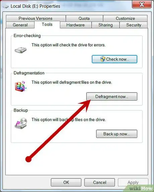Screen dimensions: 154x192
Task: Click the colorful defragmentation blocks icon
Action: (21, 86)
